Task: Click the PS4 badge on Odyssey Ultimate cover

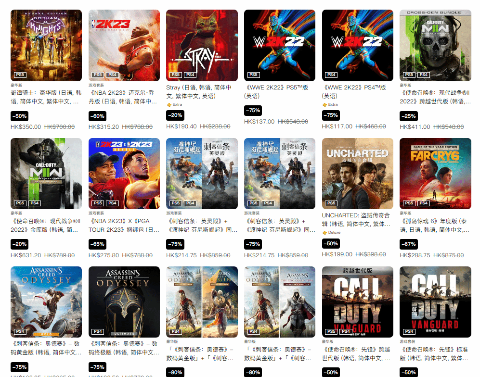Action: click(x=98, y=331)
